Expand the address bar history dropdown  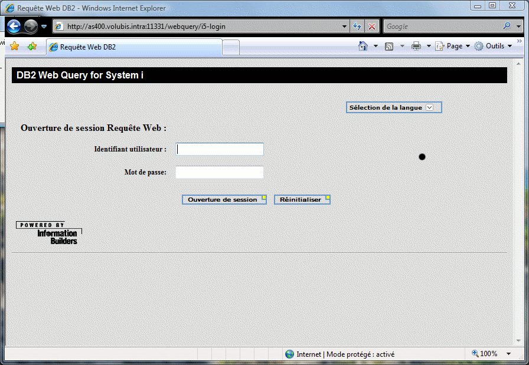[344, 27]
